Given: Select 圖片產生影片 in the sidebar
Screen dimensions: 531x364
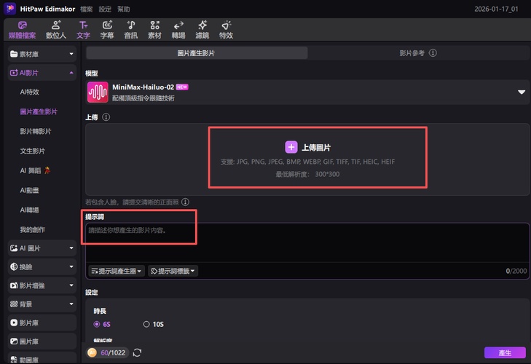Looking at the screenshot, I should [x=39, y=111].
